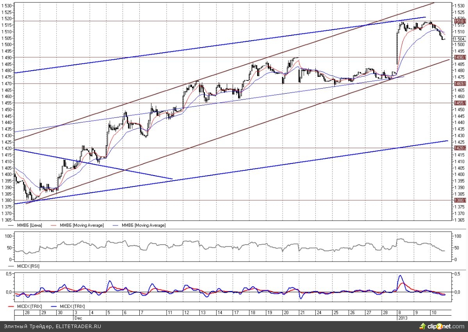Click the 2013 year label on time axis
468x332 pixels.
tap(403, 318)
